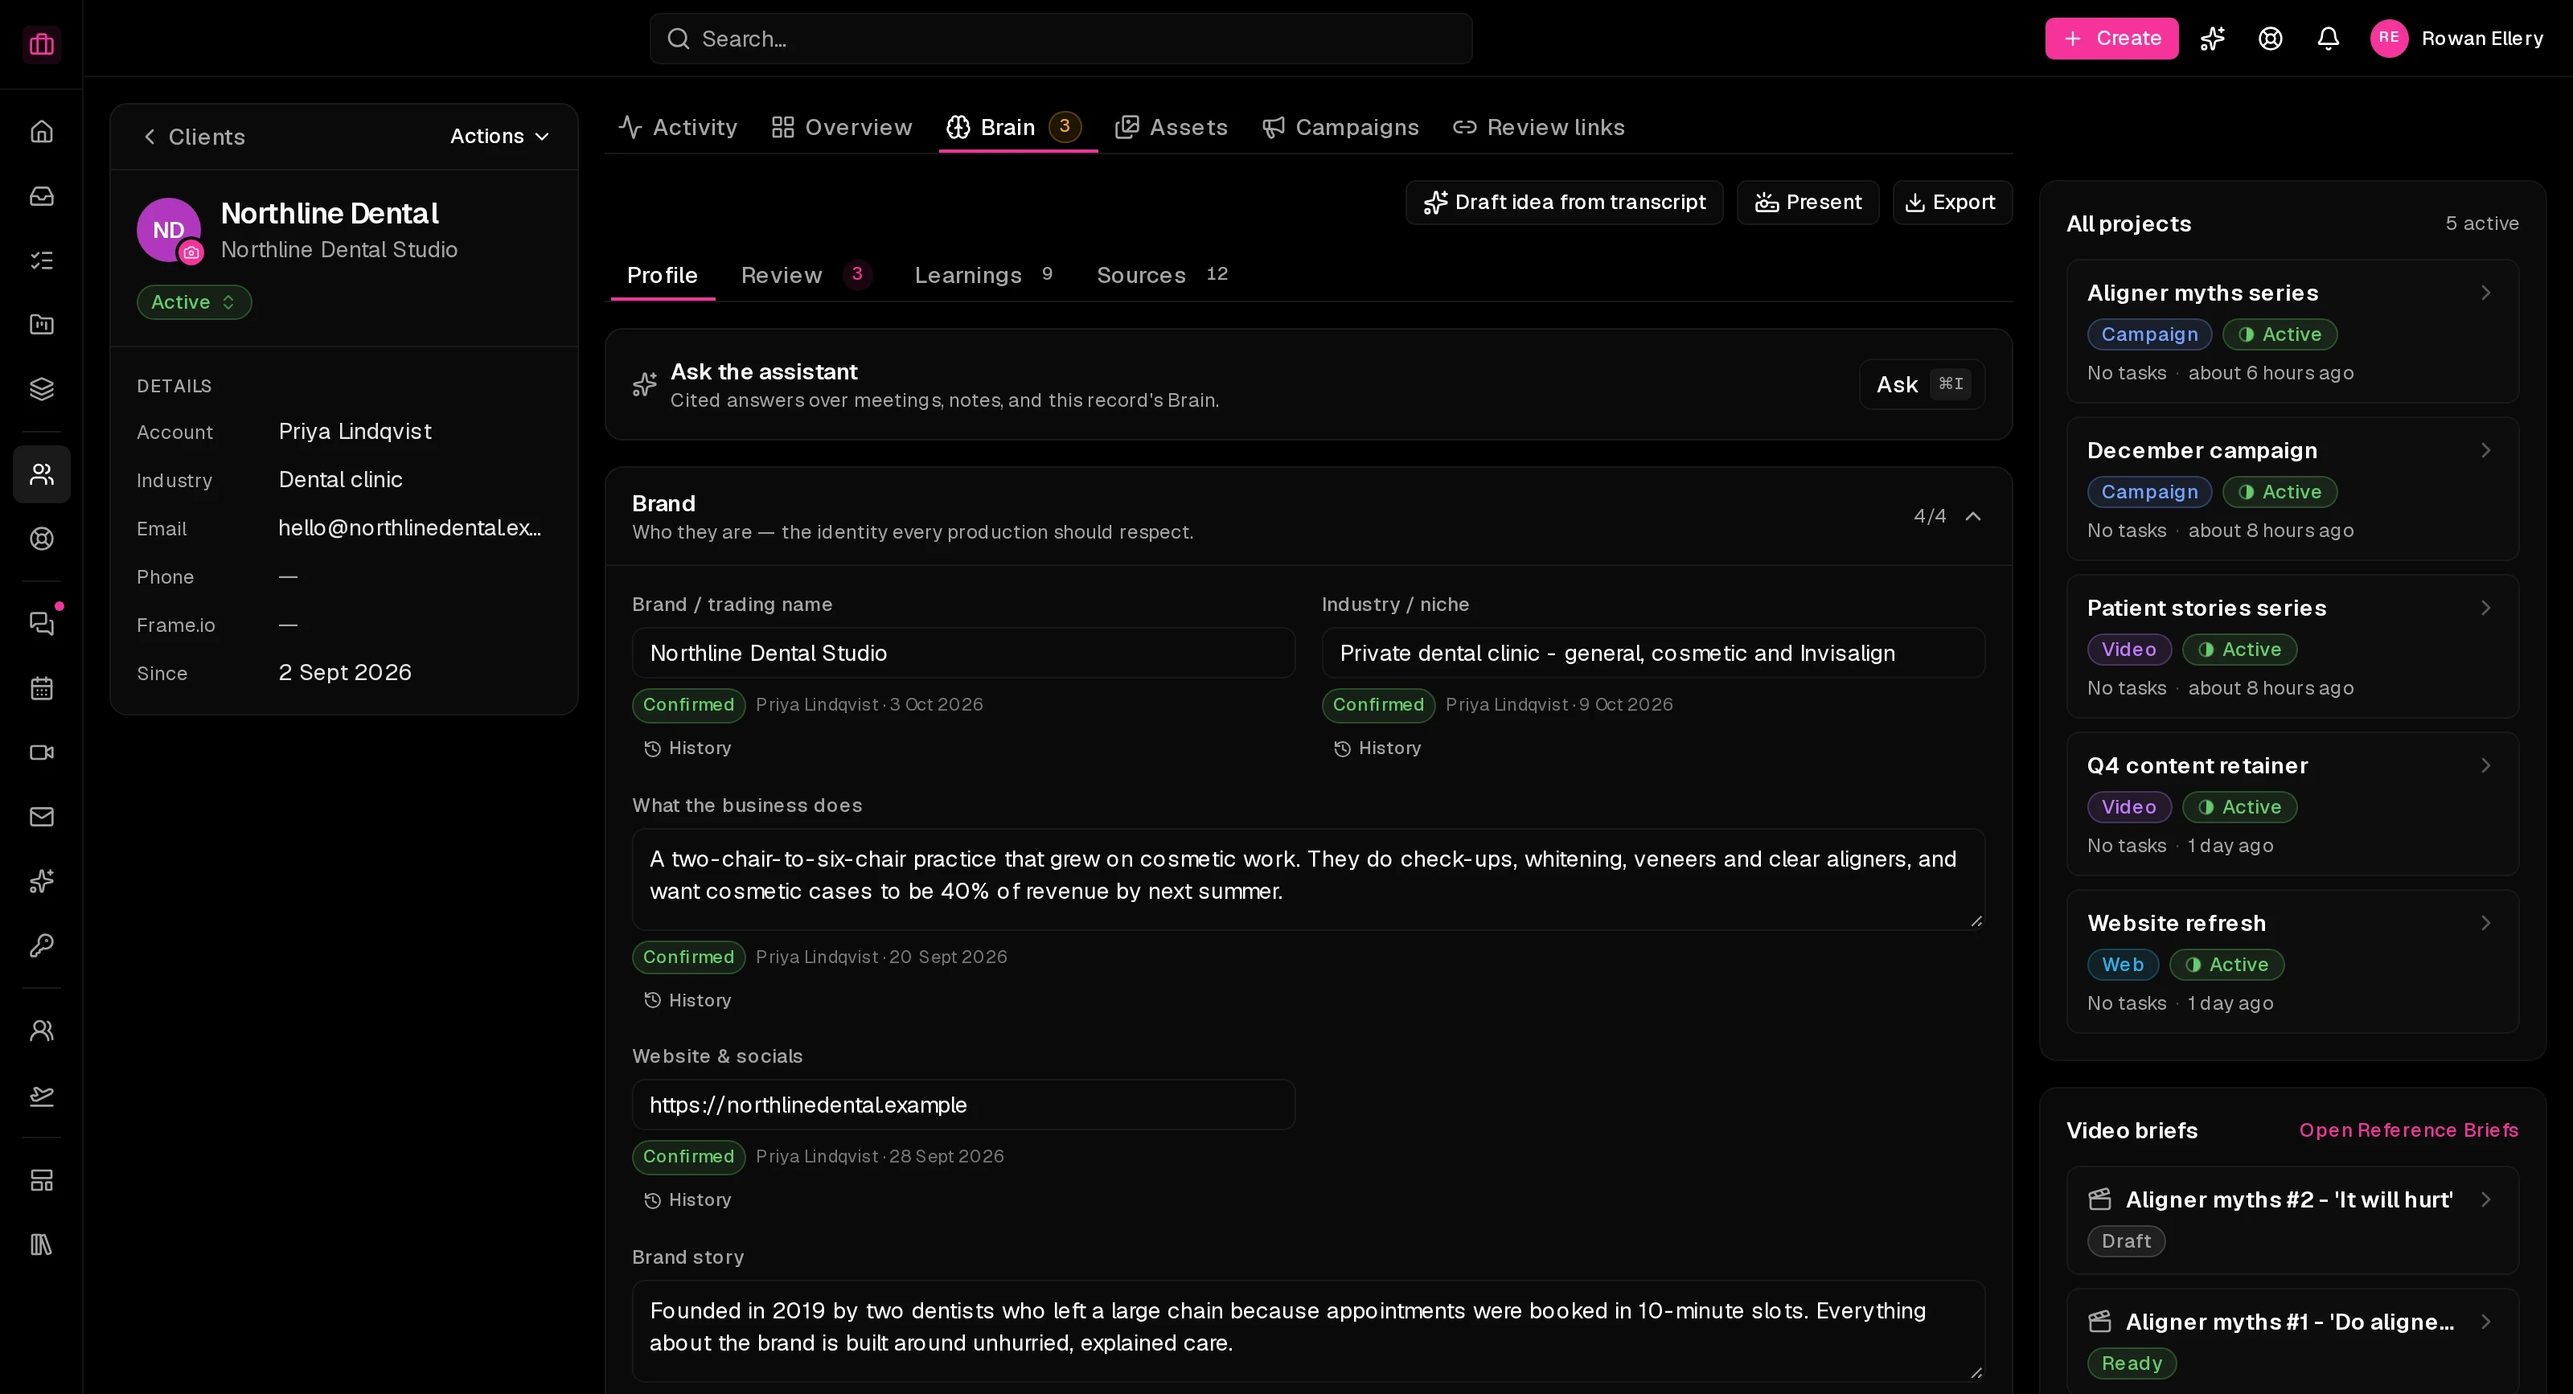
Task: Open Aligner myths #1 video brief
Action: click(2292, 1341)
